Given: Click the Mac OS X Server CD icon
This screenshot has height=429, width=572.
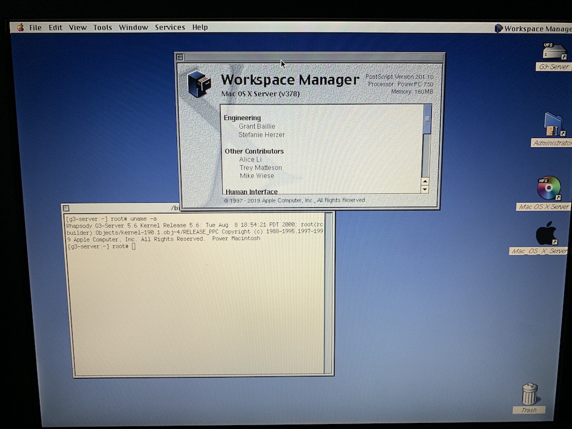Looking at the screenshot, I should point(549,188).
